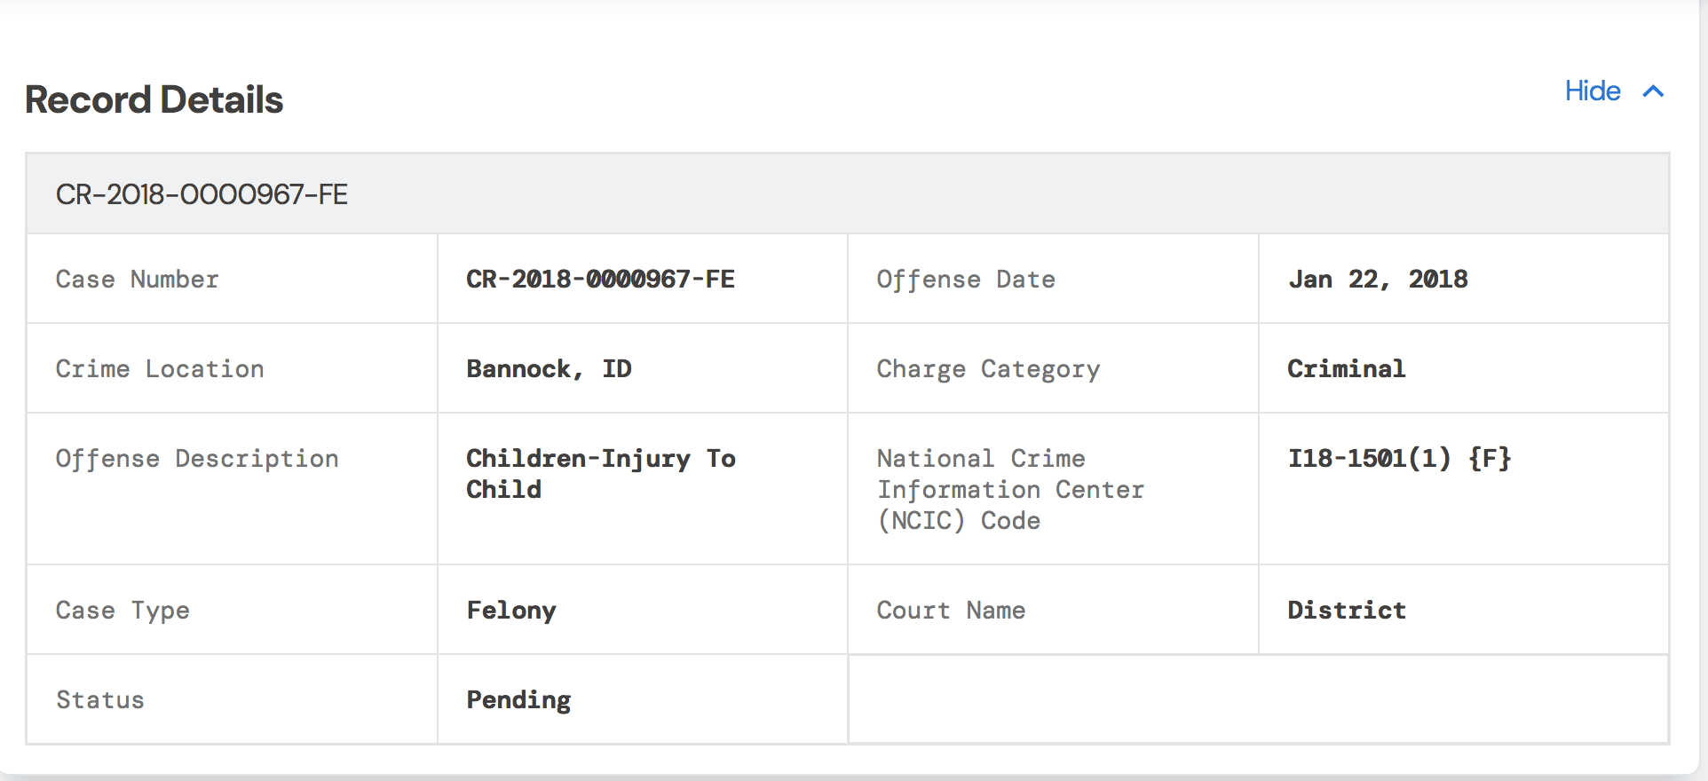The width and height of the screenshot is (1708, 781).
Task: Collapse Record Details with the chevron arrow
Action: click(x=1653, y=91)
